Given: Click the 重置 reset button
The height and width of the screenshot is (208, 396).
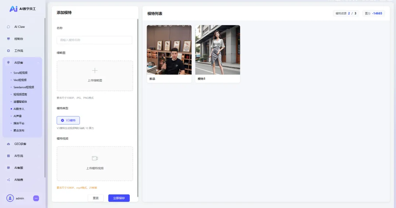Looking at the screenshot, I should click(x=96, y=198).
